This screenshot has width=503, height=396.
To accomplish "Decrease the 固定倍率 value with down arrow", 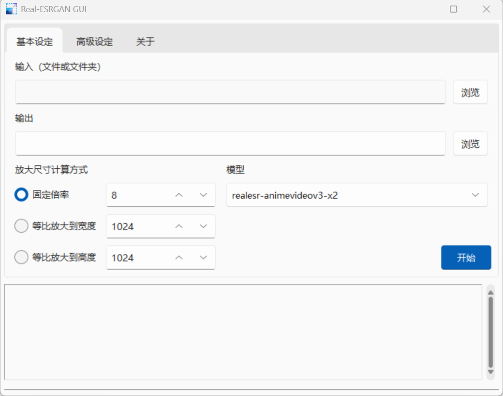I will tap(204, 195).
